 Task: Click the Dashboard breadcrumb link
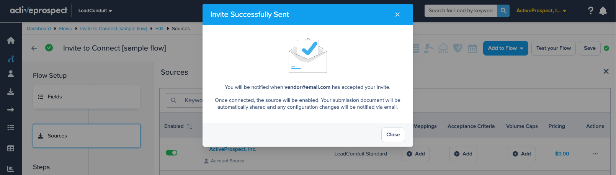tap(39, 29)
